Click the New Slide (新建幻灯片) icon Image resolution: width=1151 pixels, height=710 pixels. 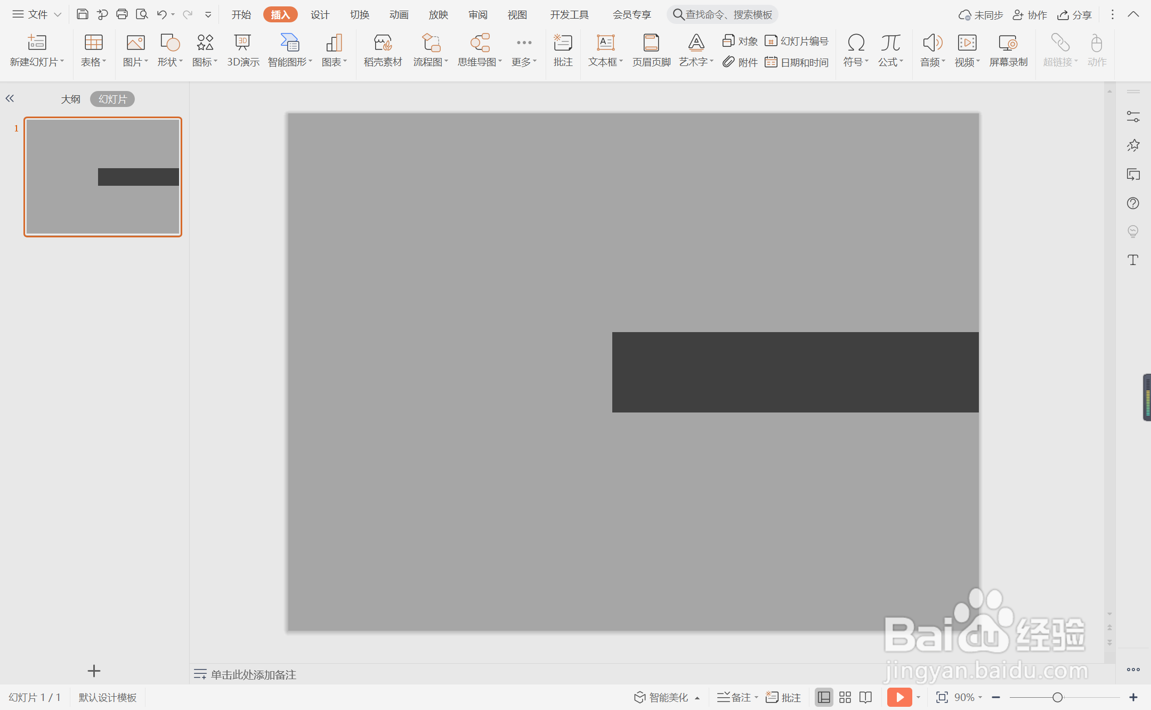click(37, 42)
